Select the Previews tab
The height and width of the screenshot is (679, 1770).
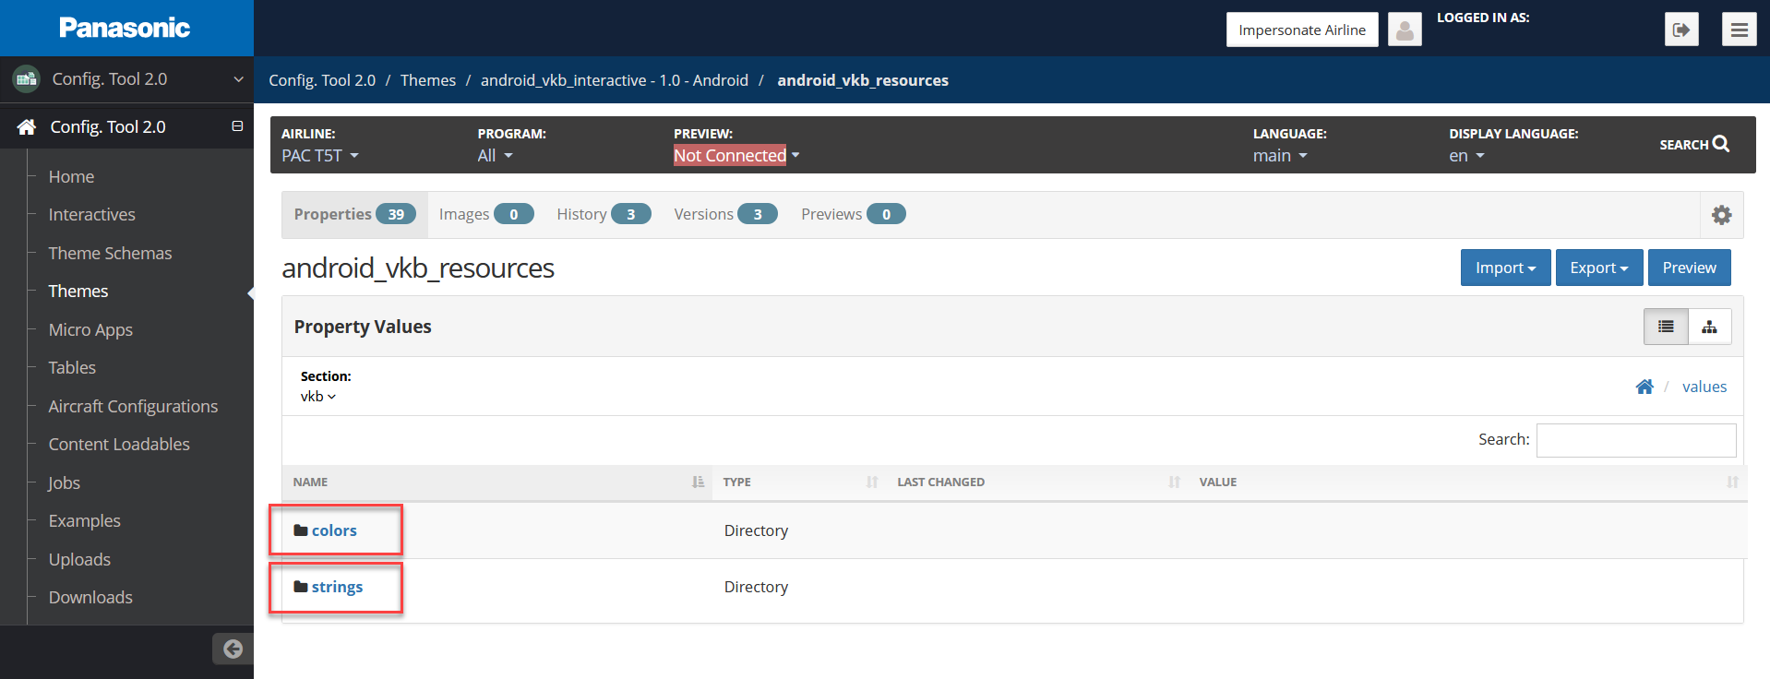853,215
